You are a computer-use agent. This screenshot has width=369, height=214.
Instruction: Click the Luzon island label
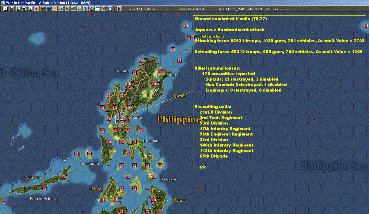pyautogui.click(x=180, y=96)
